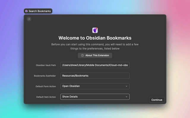The image size is (190, 118).
Task: Click the Default Form Action label
Action: click(x=46, y=86)
